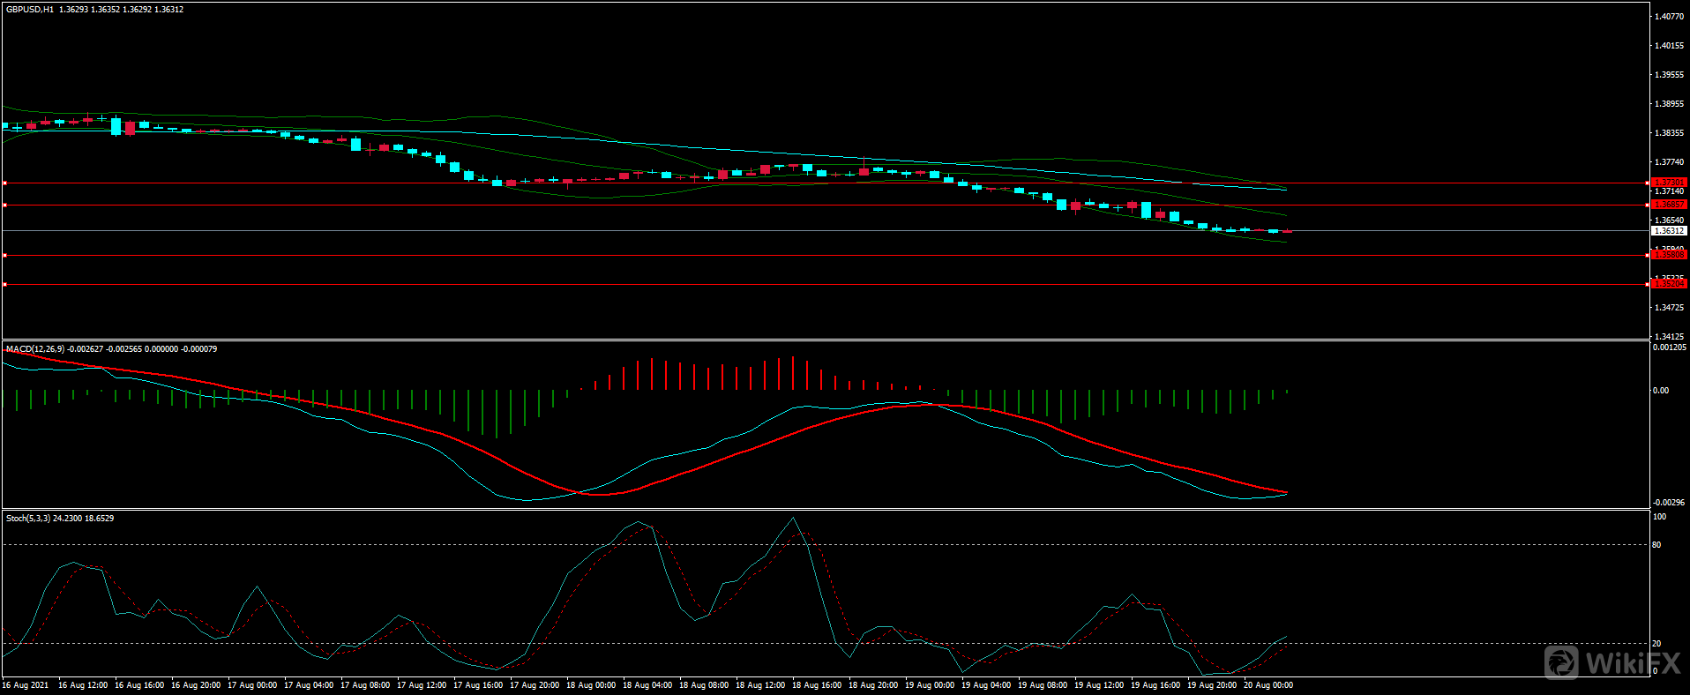
Task: Click the 1.40770 price on the scale
Action: click(x=1669, y=17)
